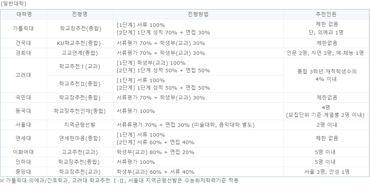Select the 가톨릭대 cell

pyautogui.click(x=23, y=28)
